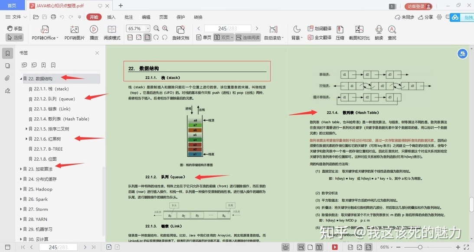Click the floating blue convert icon
This screenshot has width=474, height=252.
[462, 54]
